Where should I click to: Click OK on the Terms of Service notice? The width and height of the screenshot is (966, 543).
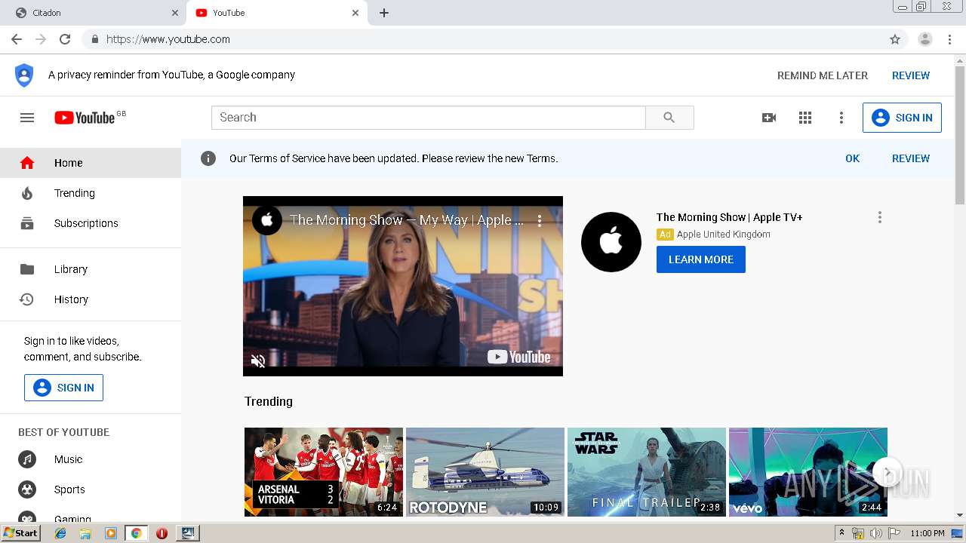click(853, 158)
